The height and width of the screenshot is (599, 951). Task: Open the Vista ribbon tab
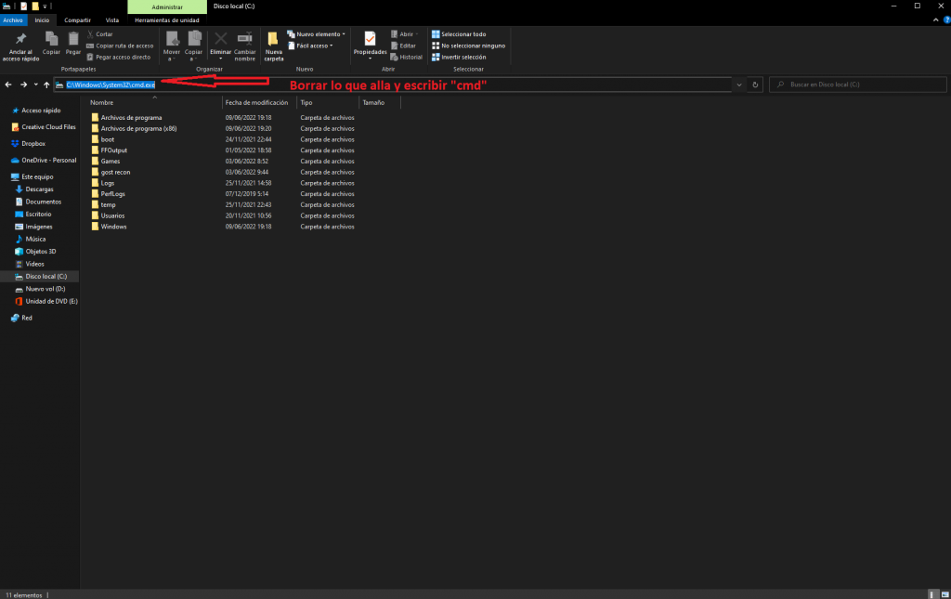pos(111,20)
